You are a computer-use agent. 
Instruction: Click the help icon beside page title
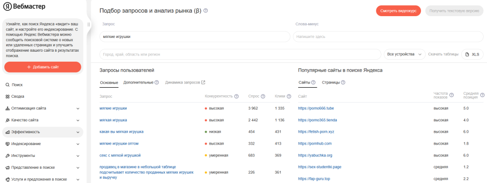pos(205,10)
